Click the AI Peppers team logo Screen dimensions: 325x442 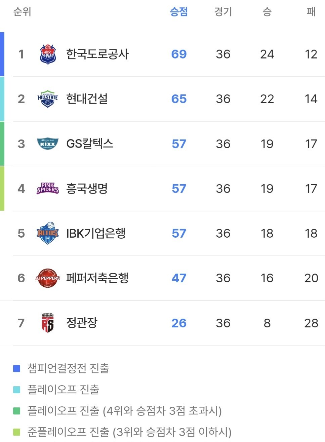(48, 278)
